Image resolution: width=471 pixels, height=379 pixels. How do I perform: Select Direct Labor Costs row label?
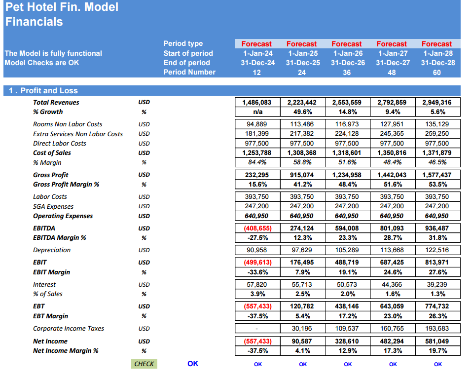60,144
